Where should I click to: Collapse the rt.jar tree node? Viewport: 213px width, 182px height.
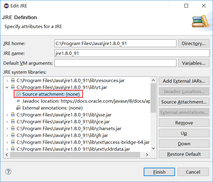7,87
